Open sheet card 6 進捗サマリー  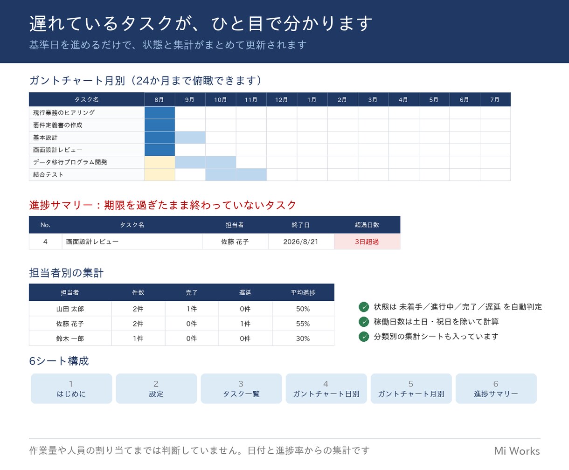(x=496, y=388)
